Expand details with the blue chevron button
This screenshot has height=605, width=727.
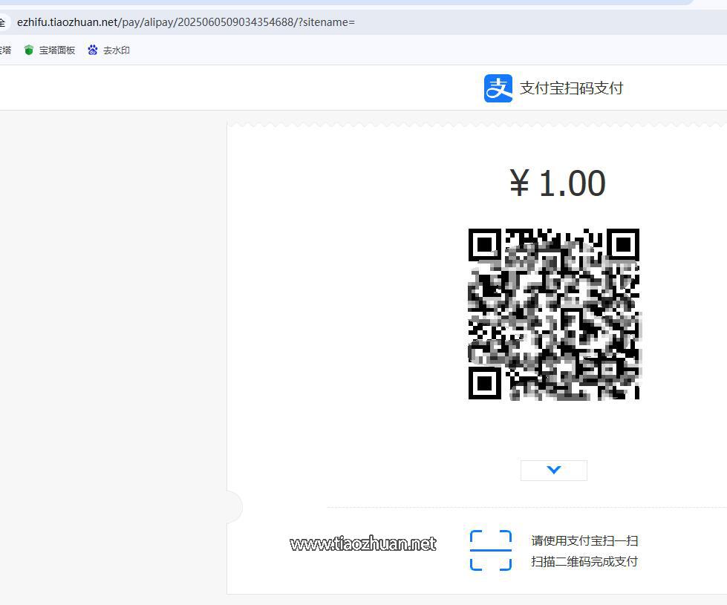pyautogui.click(x=553, y=470)
